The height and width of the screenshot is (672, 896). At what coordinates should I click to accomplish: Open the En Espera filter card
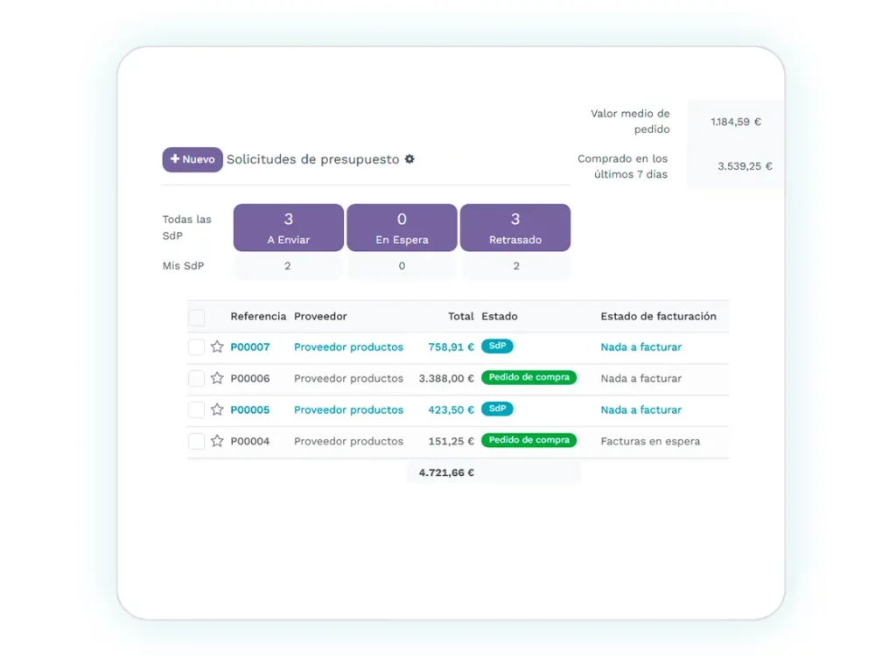(x=402, y=227)
